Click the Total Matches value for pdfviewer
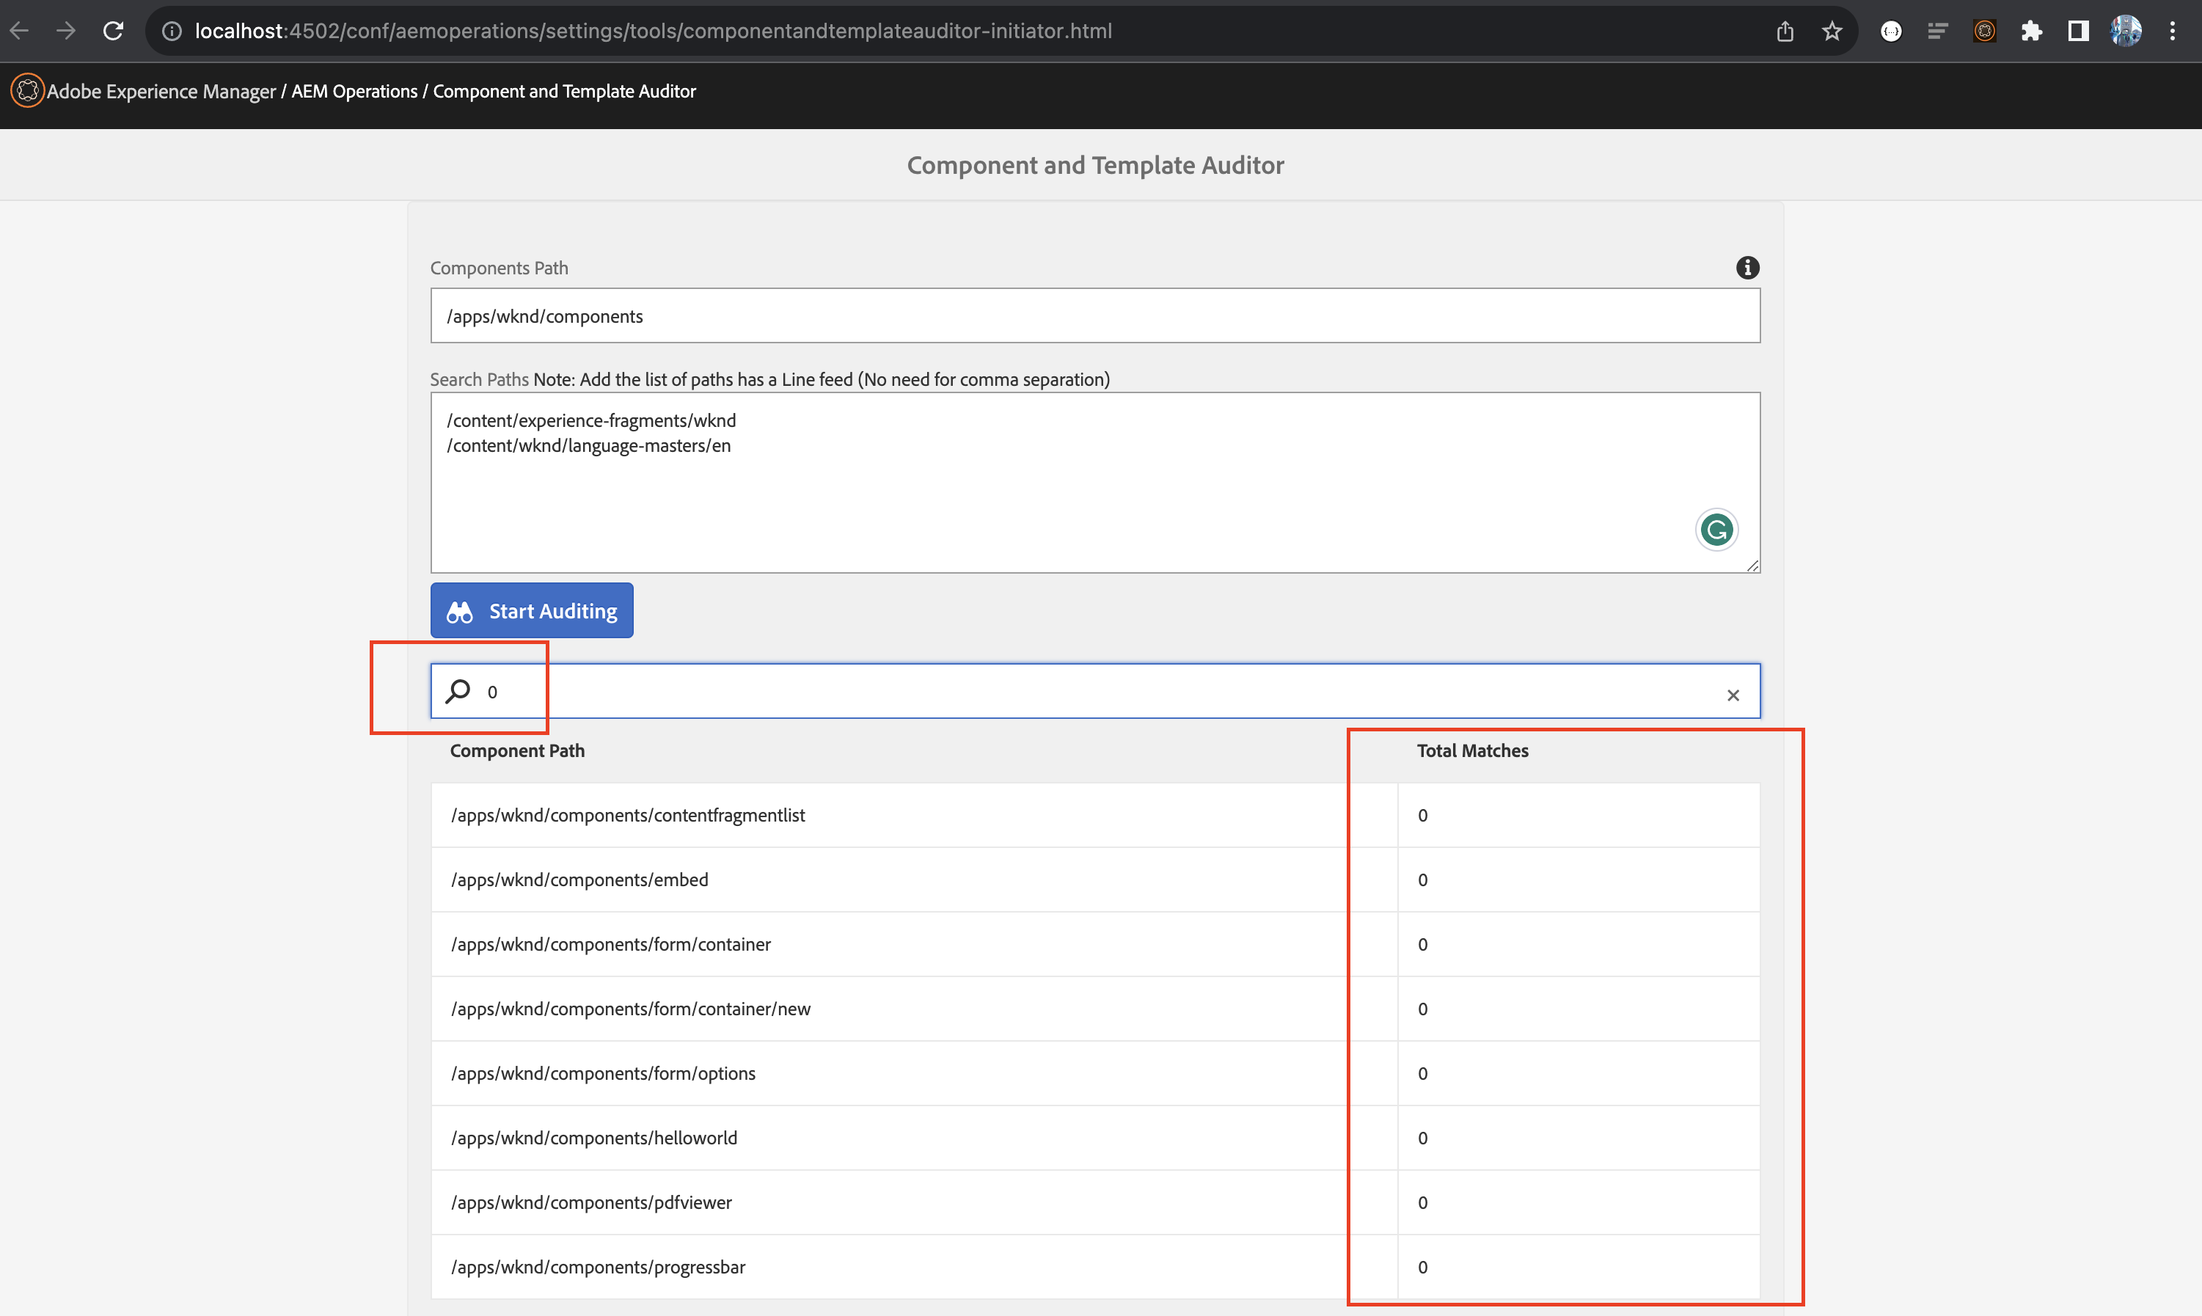The height and width of the screenshot is (1316, 2202). click(x=1423, y=1203)
